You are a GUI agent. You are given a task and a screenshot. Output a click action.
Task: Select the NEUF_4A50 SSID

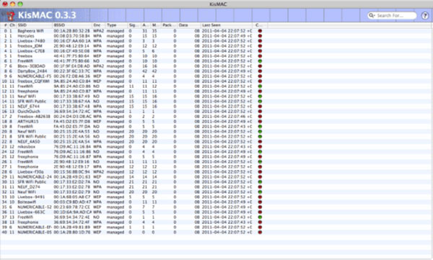coord(29,141)
